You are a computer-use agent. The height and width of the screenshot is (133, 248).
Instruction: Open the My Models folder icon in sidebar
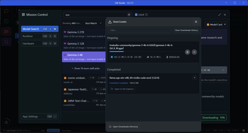pyautogui.click(x=6, y=32)
